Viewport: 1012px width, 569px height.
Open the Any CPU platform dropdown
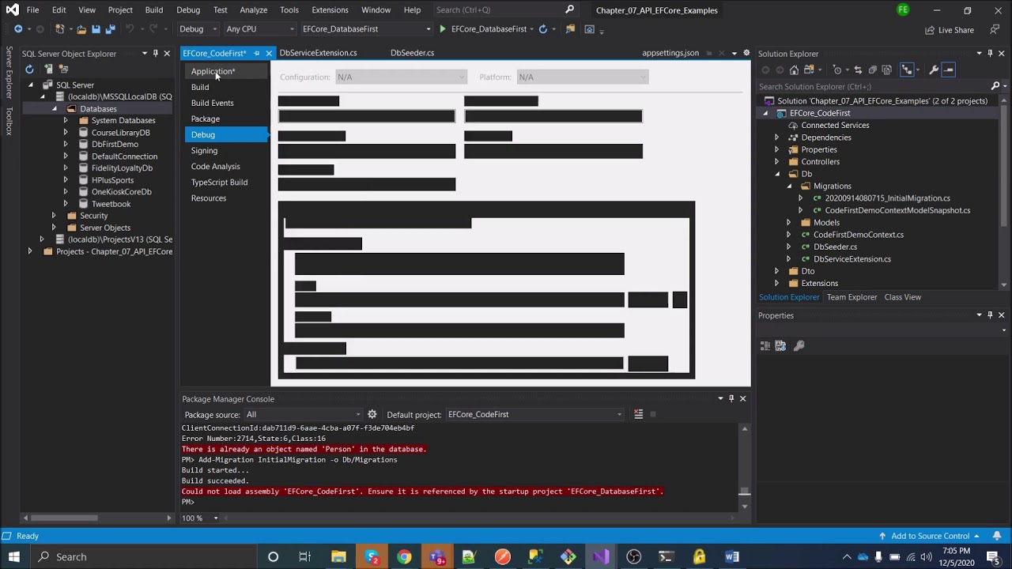tap(260, 29)
